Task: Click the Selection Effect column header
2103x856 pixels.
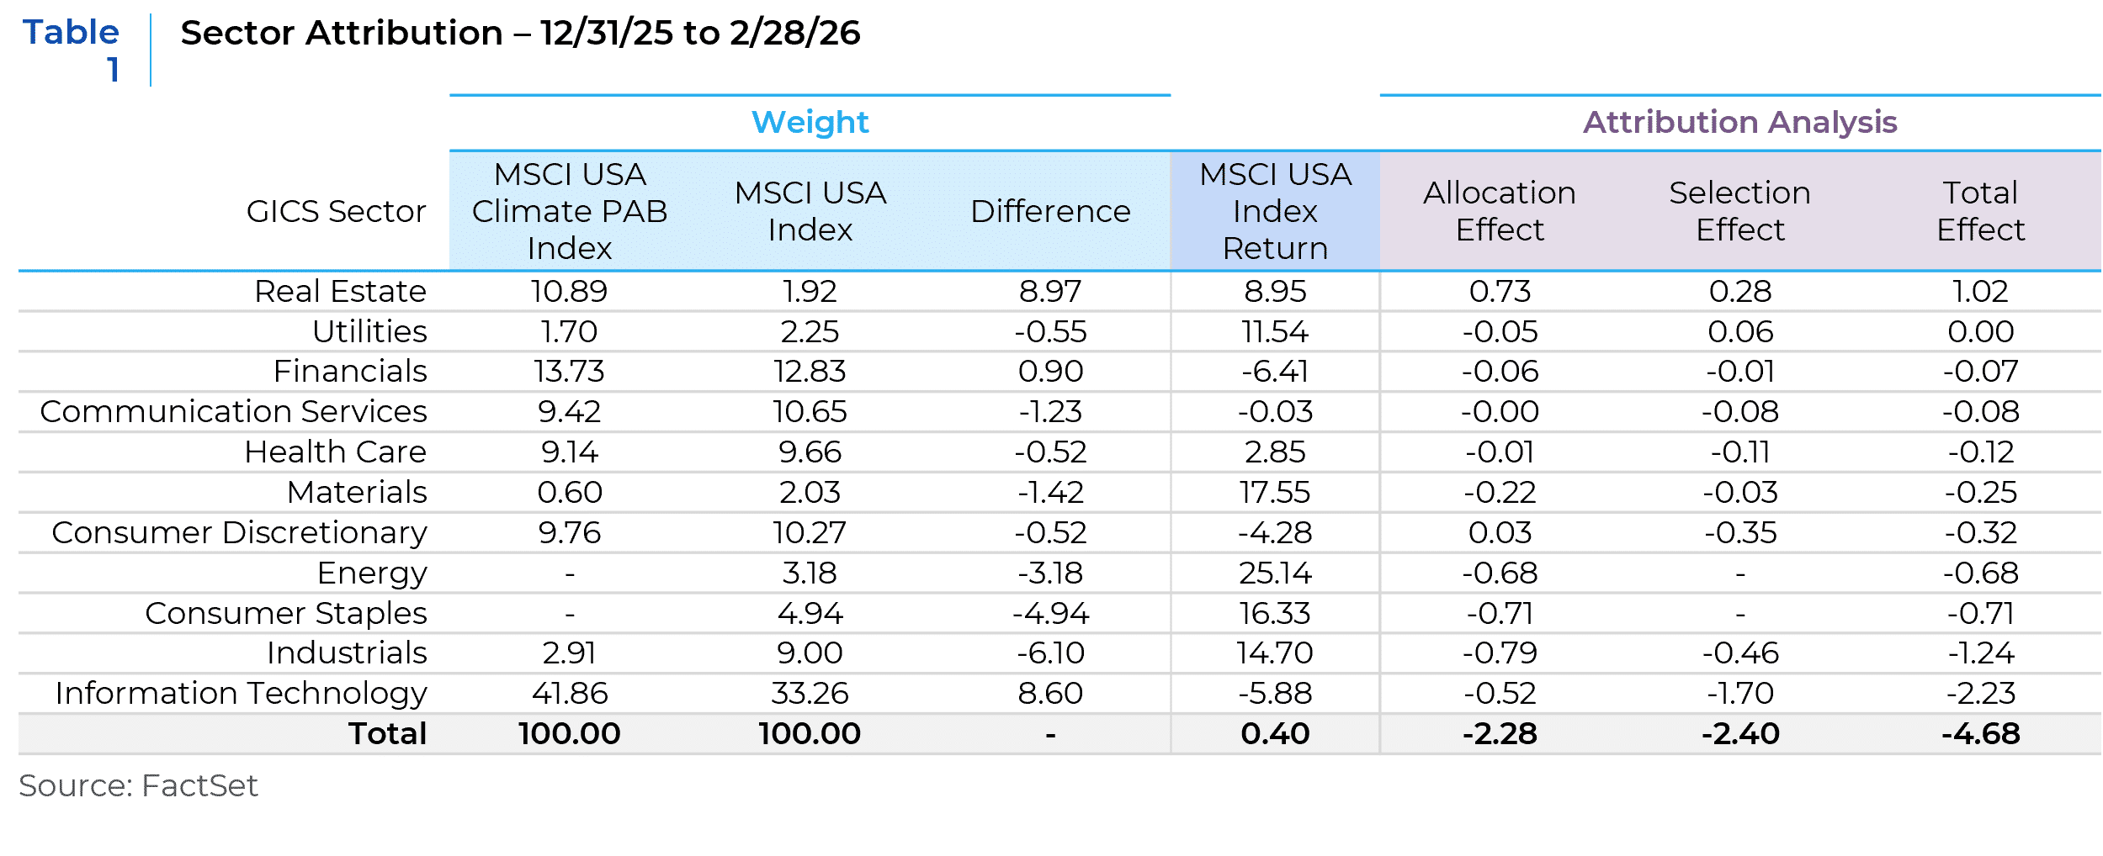Action: [x=1739, y=212]
